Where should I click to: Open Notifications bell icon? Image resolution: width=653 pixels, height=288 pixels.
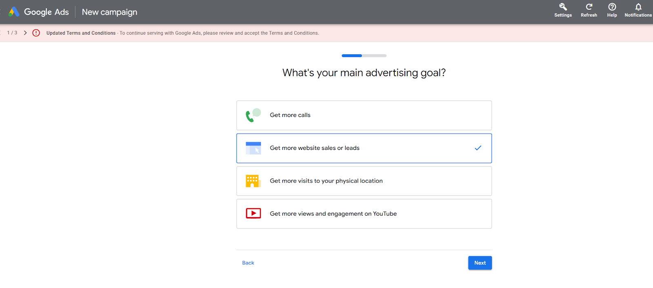coord(638,7)
